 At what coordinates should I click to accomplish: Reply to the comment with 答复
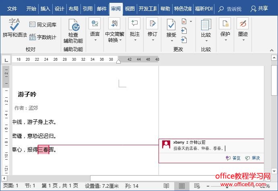click(x=233, y=158)
